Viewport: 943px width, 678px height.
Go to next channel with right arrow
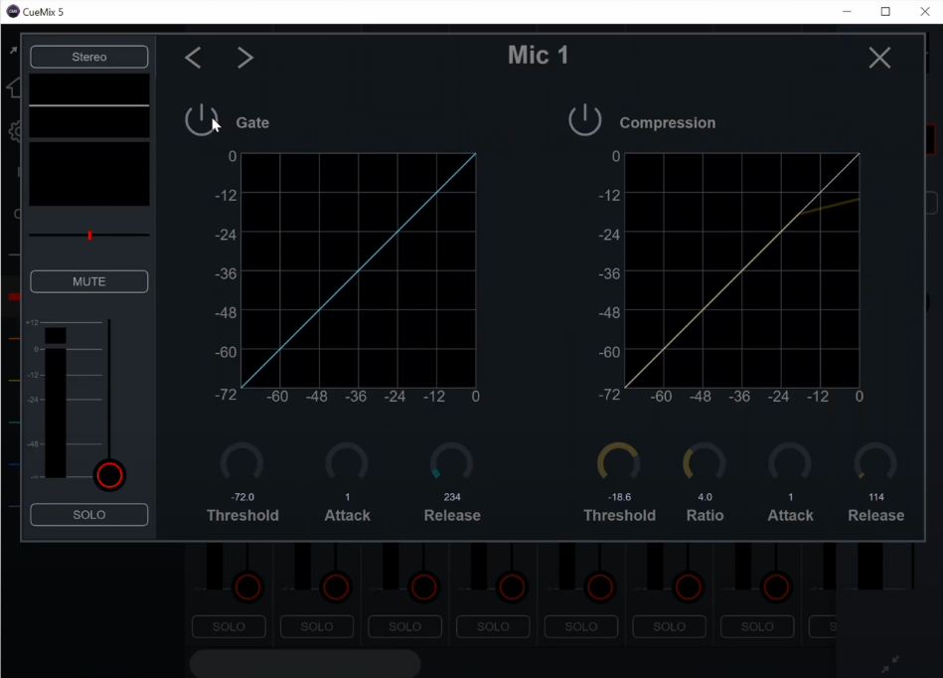(x=245, y=58)
